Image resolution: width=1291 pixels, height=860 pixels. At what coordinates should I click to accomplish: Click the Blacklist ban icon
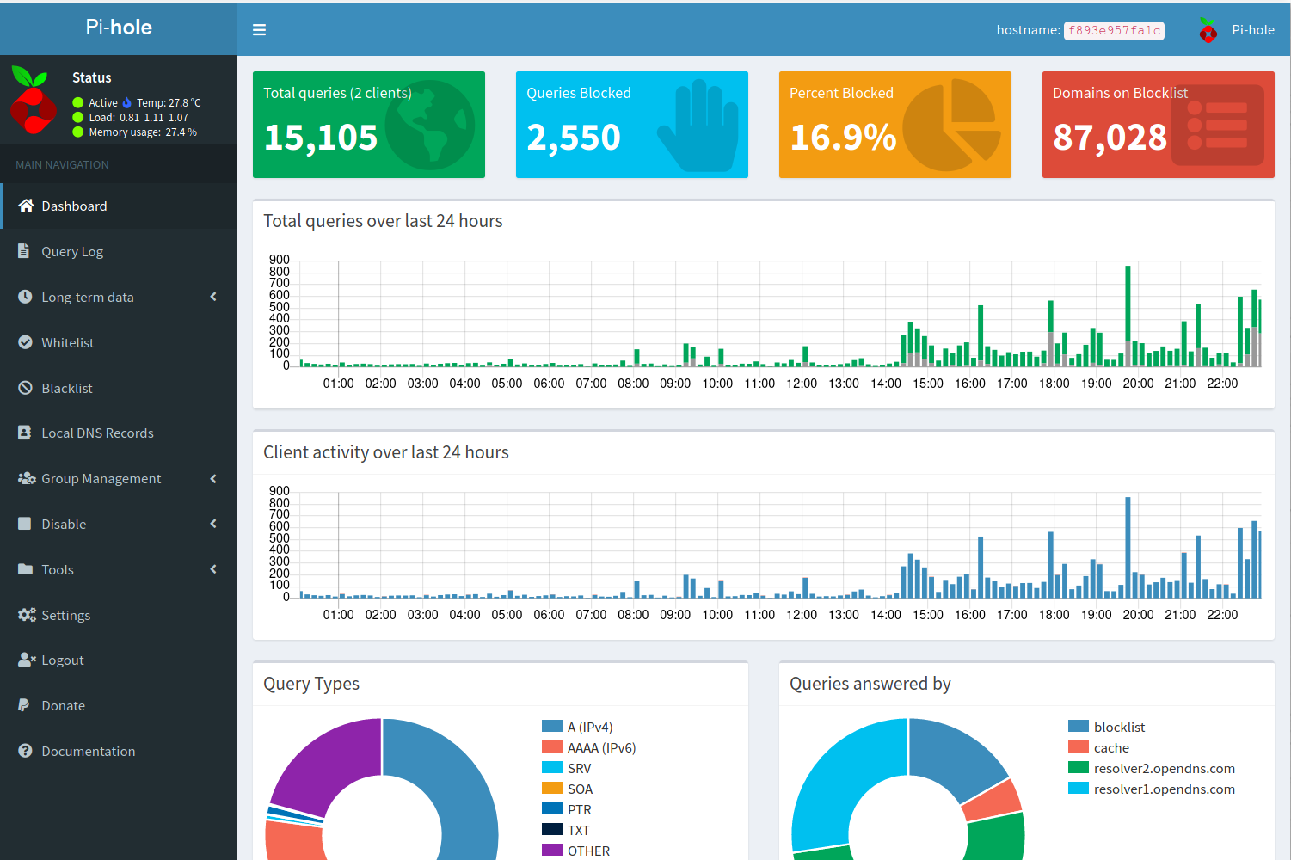coord(26,388)
